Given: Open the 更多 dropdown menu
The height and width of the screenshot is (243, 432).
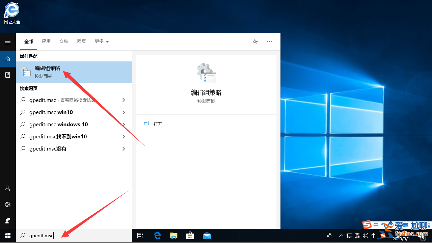Looking at the screenshot, I should pyautogui.click(x=101, y=41).
